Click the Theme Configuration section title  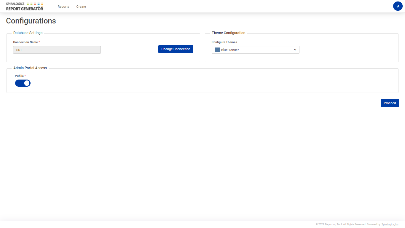(x=228, y=33)
